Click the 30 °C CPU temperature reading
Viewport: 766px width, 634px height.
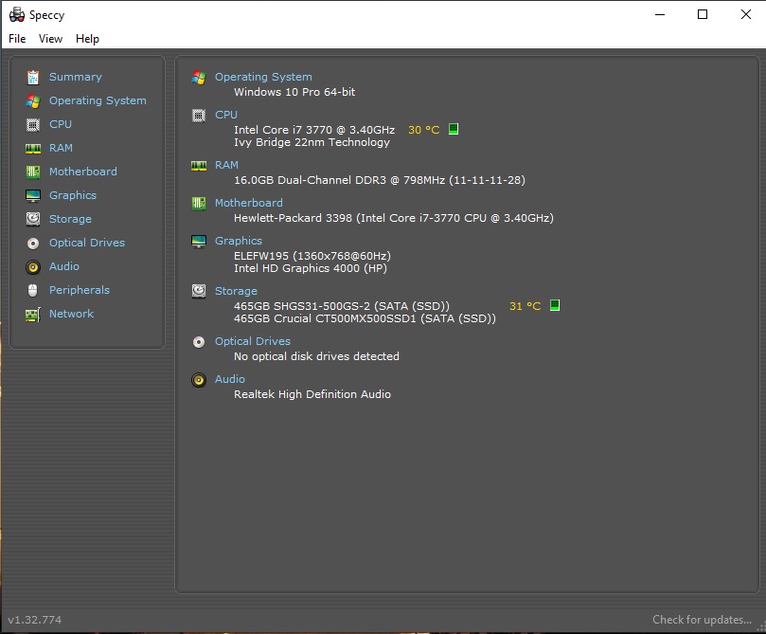point(423,130)
